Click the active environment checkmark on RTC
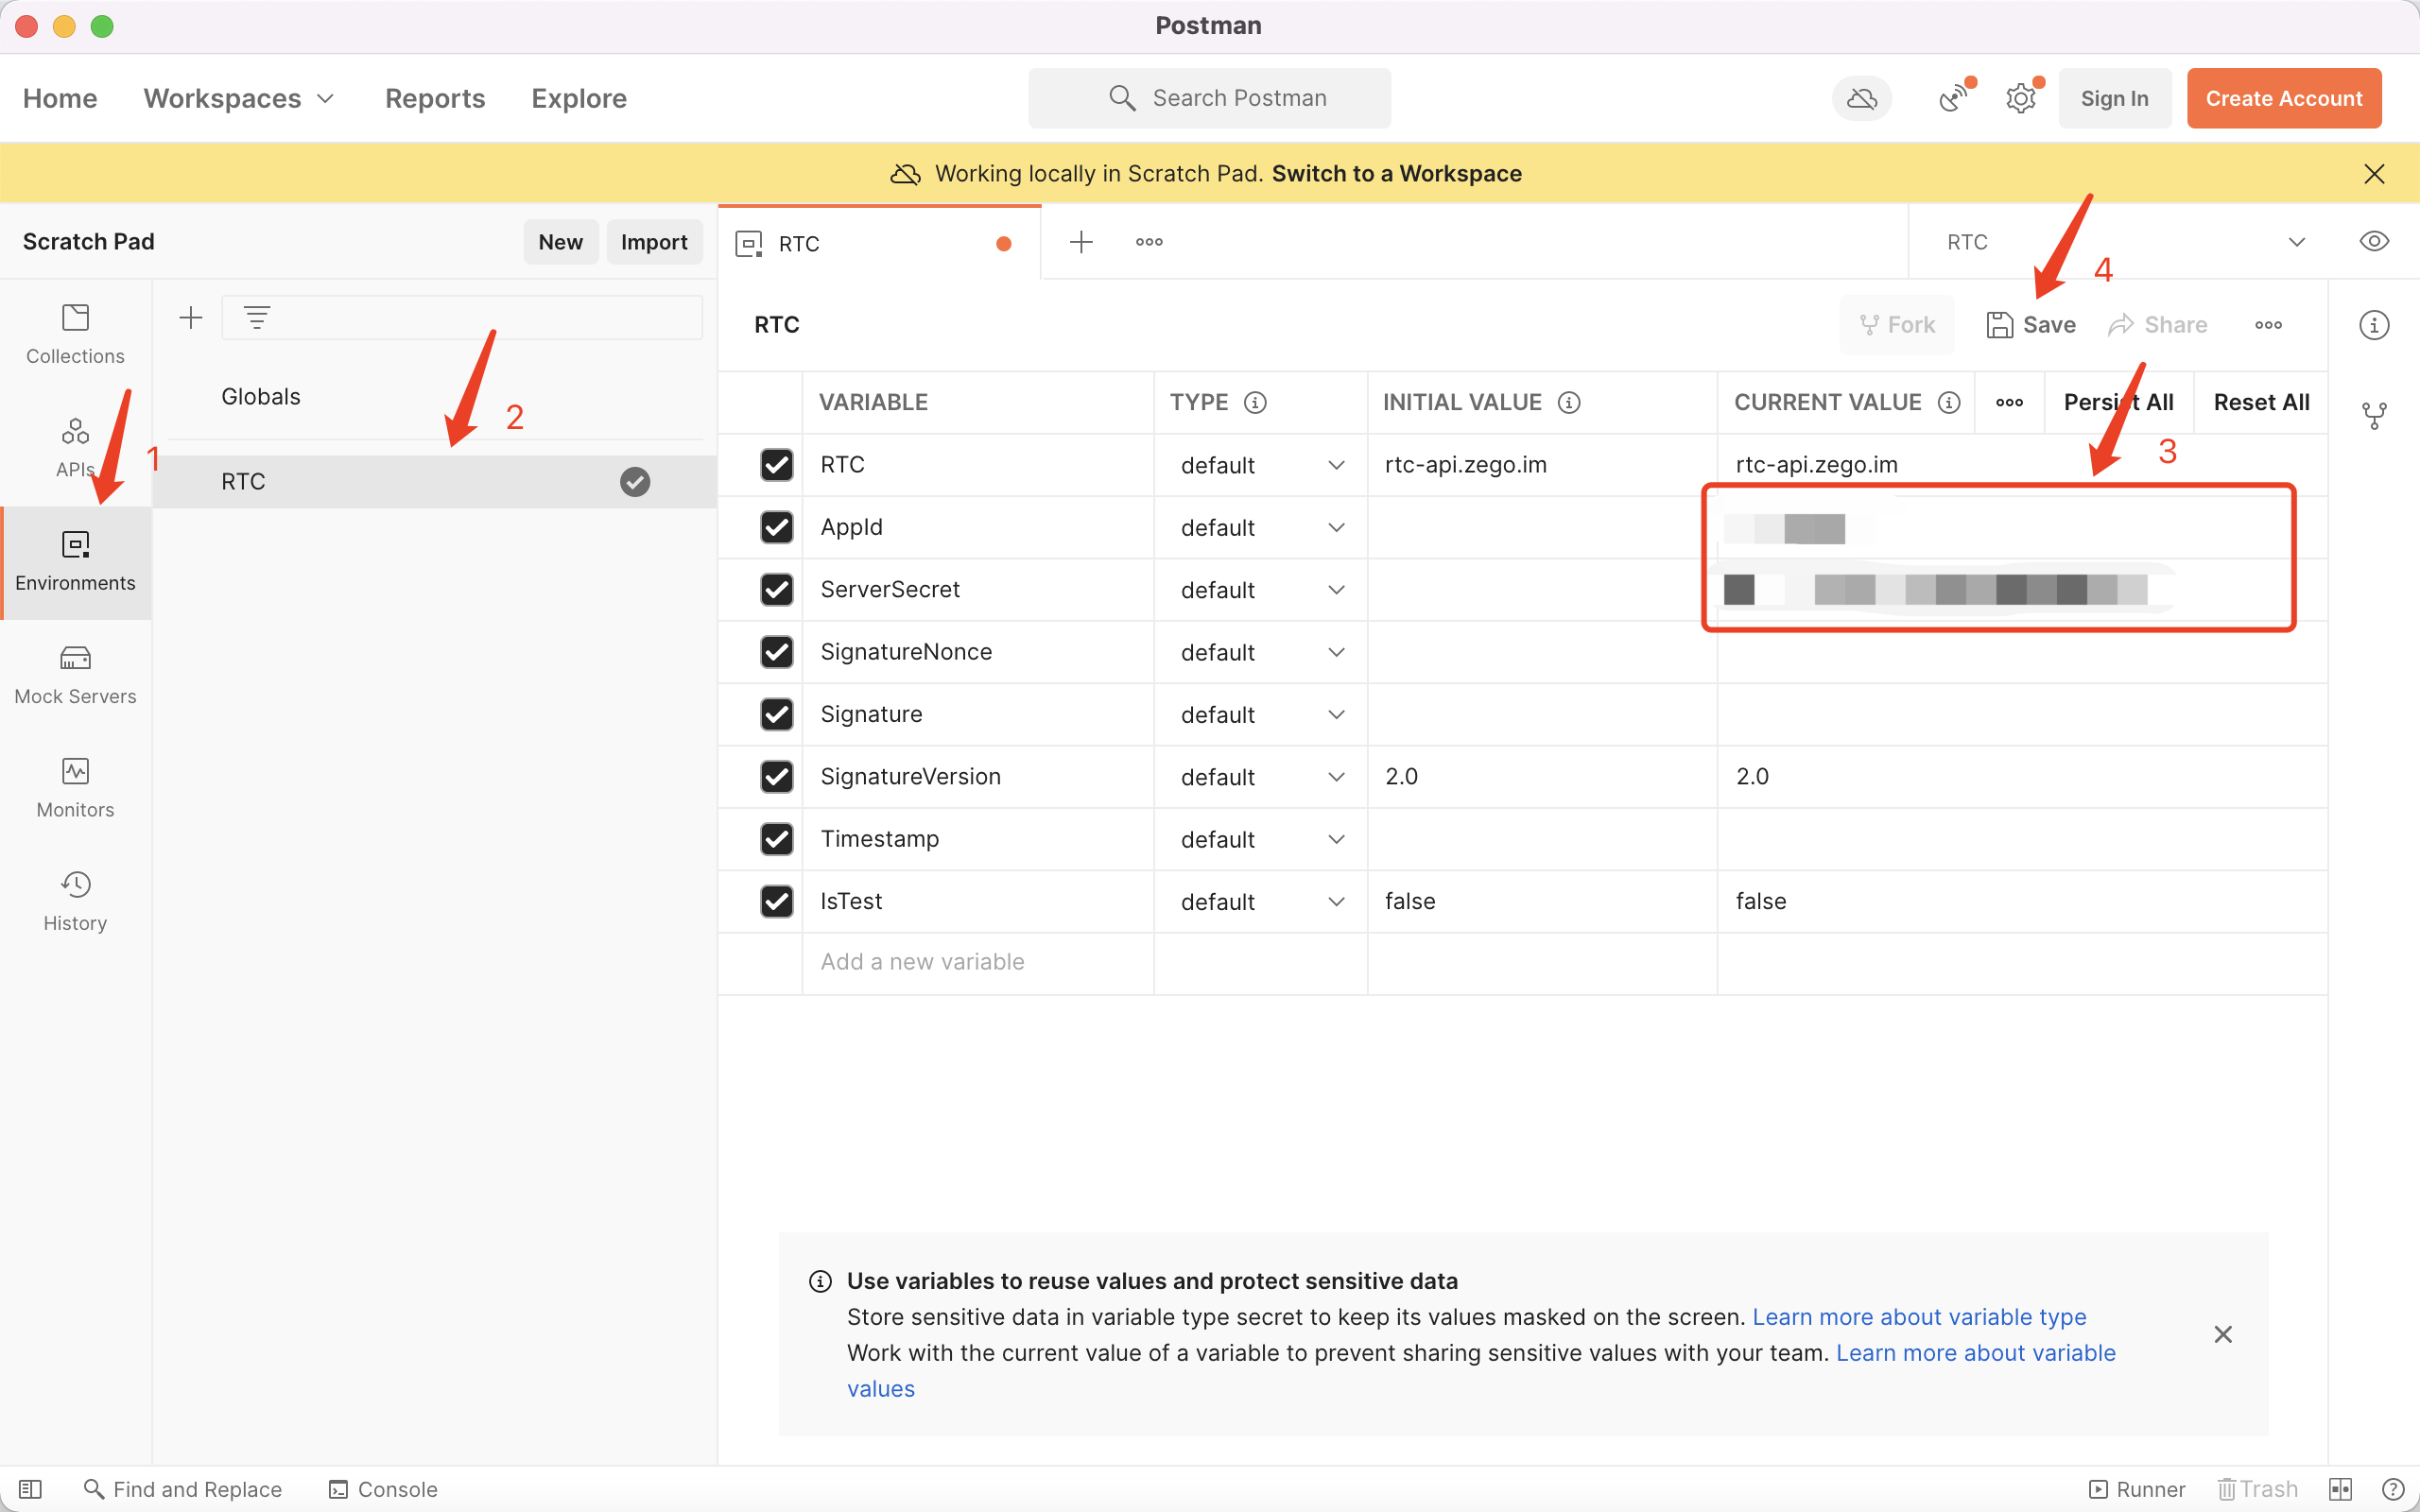The height and width of the screenshot is (1512, 2420). point(635,482)
